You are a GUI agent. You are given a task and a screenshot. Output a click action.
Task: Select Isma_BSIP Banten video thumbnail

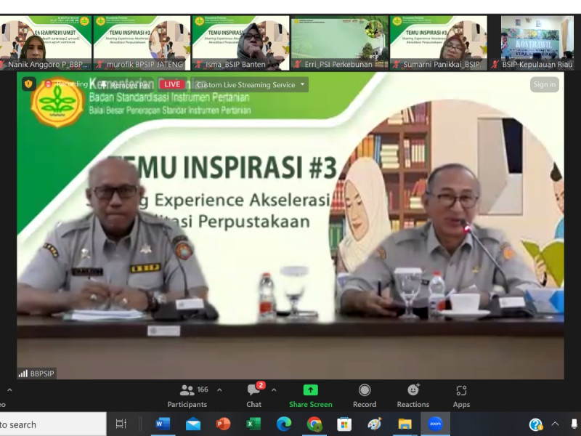240,43
